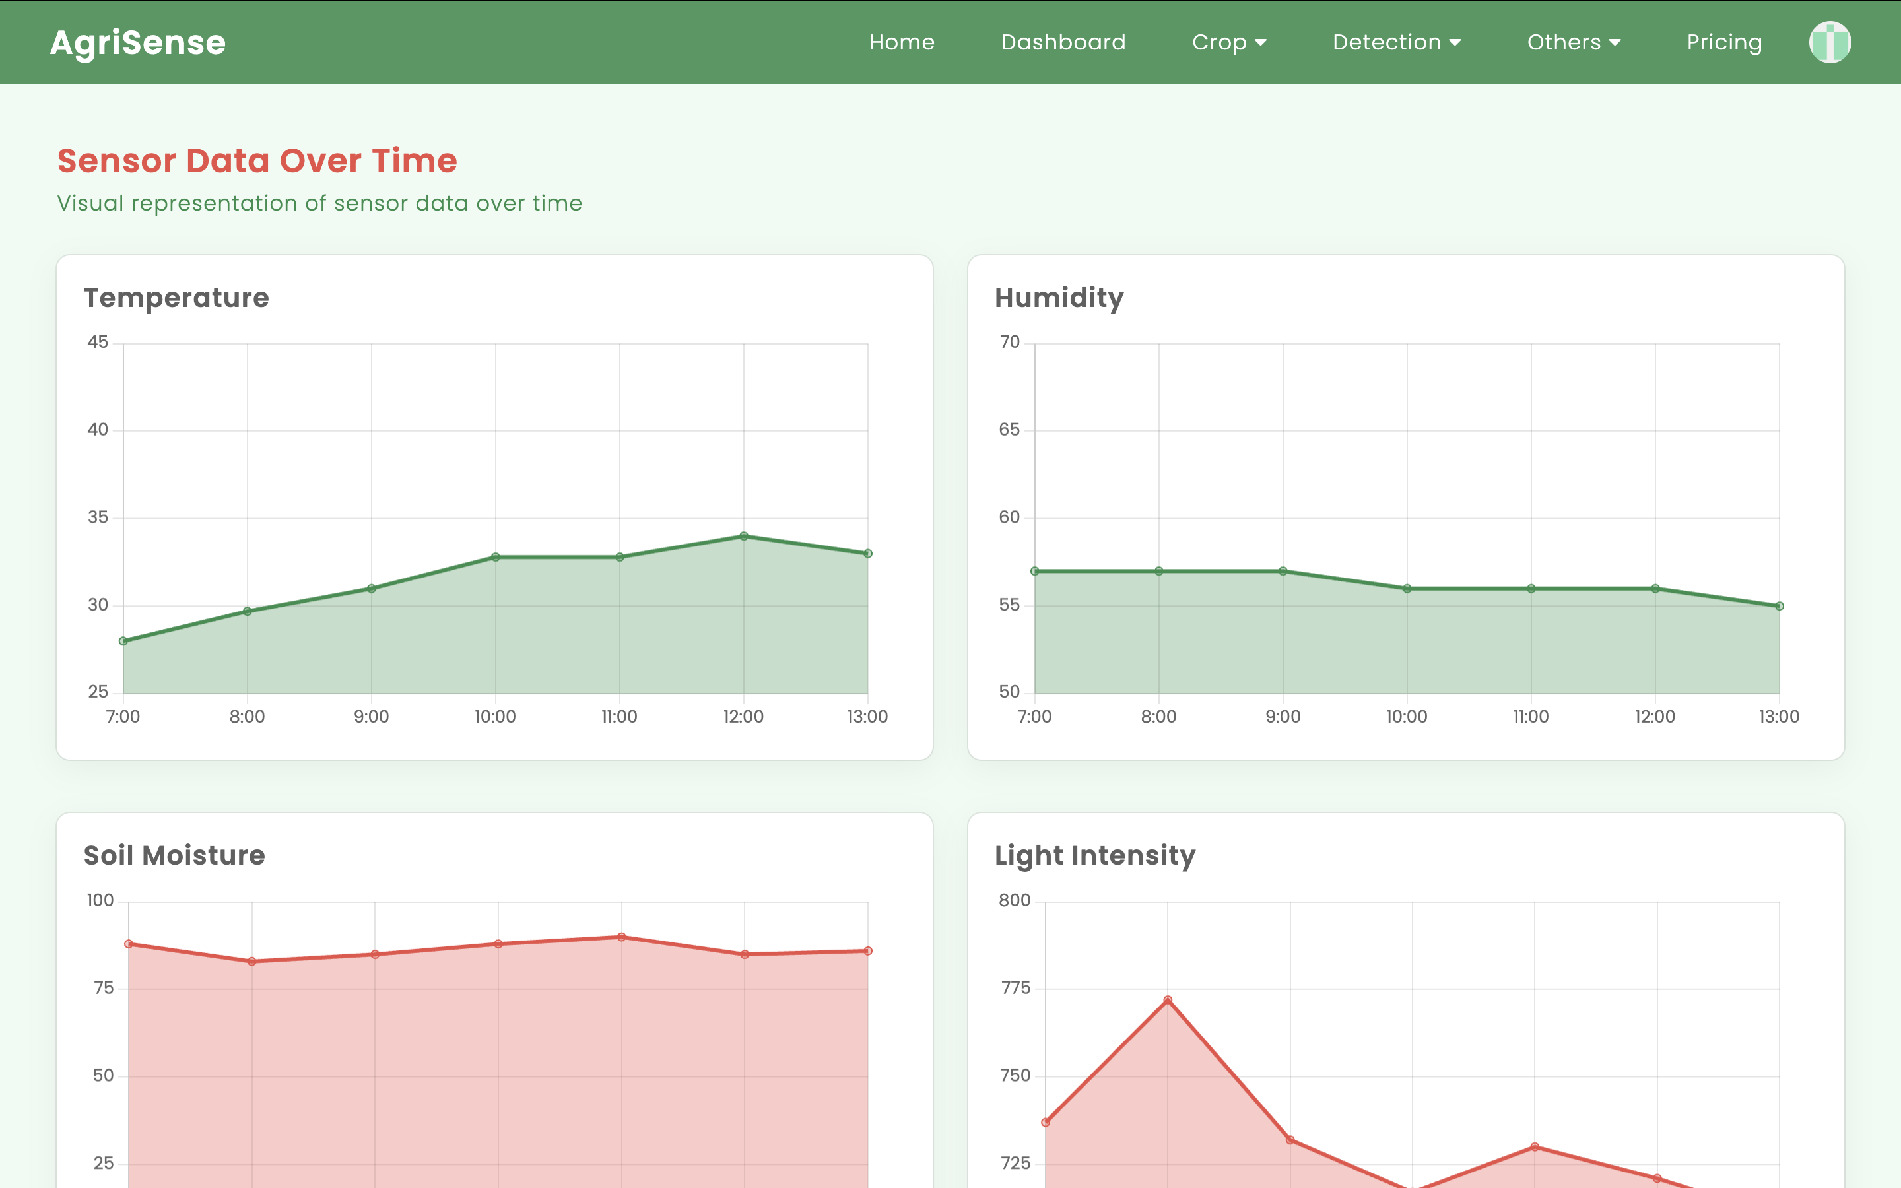Click the first Soil Moisture data point

[129, 944]
